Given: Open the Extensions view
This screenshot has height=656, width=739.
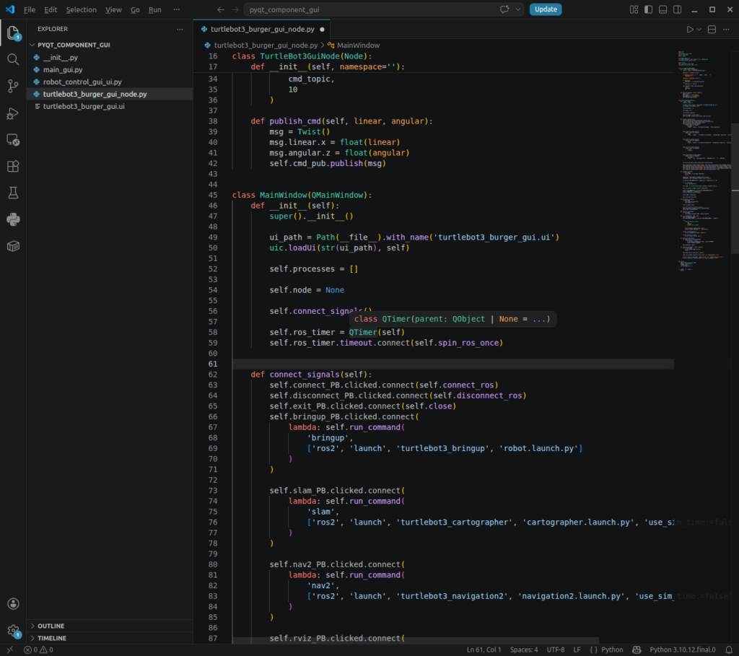Looking at the screenshot, I should tap(13, 167).
